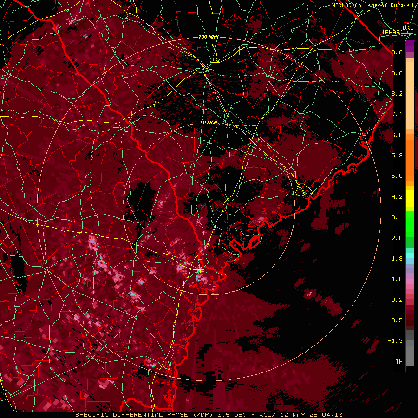Click the yellow segment of the color bar
Image resolution: width=418 pixels, height=418 pixels.
click(x=410, y=199)
